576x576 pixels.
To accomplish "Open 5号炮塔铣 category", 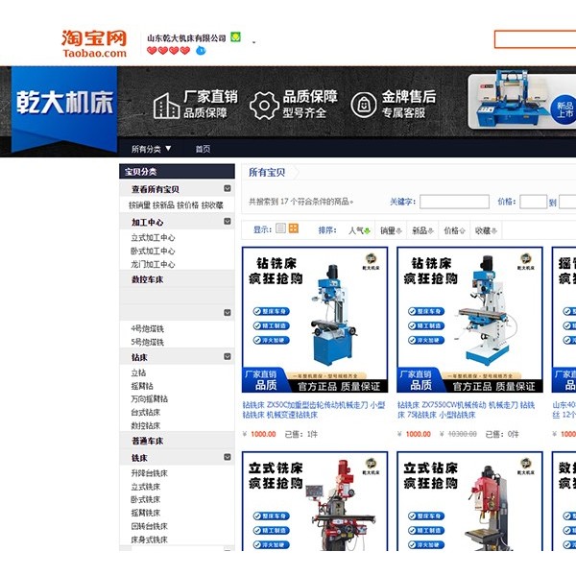I will click(147, 342).
